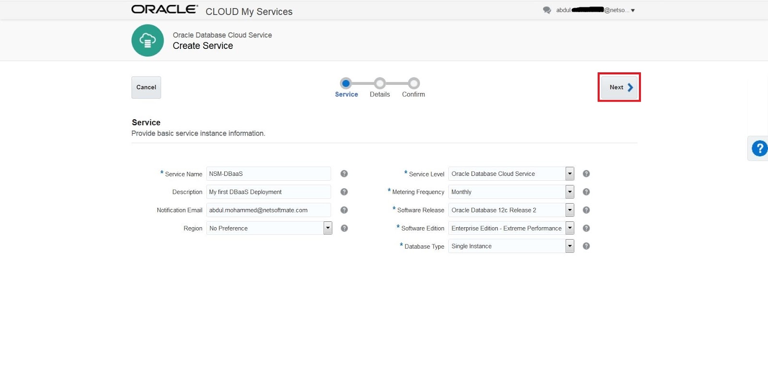768x382 pixels.
Task: Click the Service Name label
Action: click(x=183, y=174)
